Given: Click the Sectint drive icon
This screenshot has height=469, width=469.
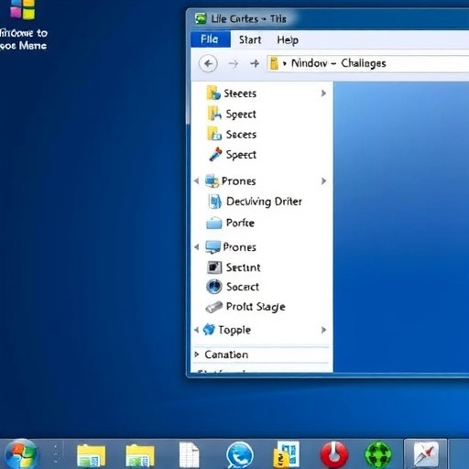Looking at the screenshot, I should tap(214, 267).
